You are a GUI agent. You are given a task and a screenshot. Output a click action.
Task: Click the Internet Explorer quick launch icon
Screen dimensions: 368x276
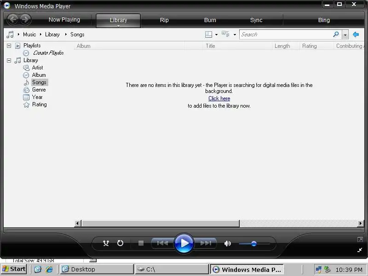[x=49, y=269]
